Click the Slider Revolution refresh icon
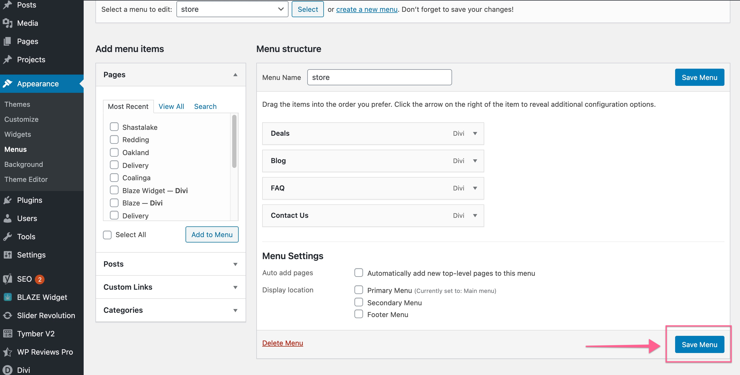Viewport: 740px width, 375px height. point(8,315)
